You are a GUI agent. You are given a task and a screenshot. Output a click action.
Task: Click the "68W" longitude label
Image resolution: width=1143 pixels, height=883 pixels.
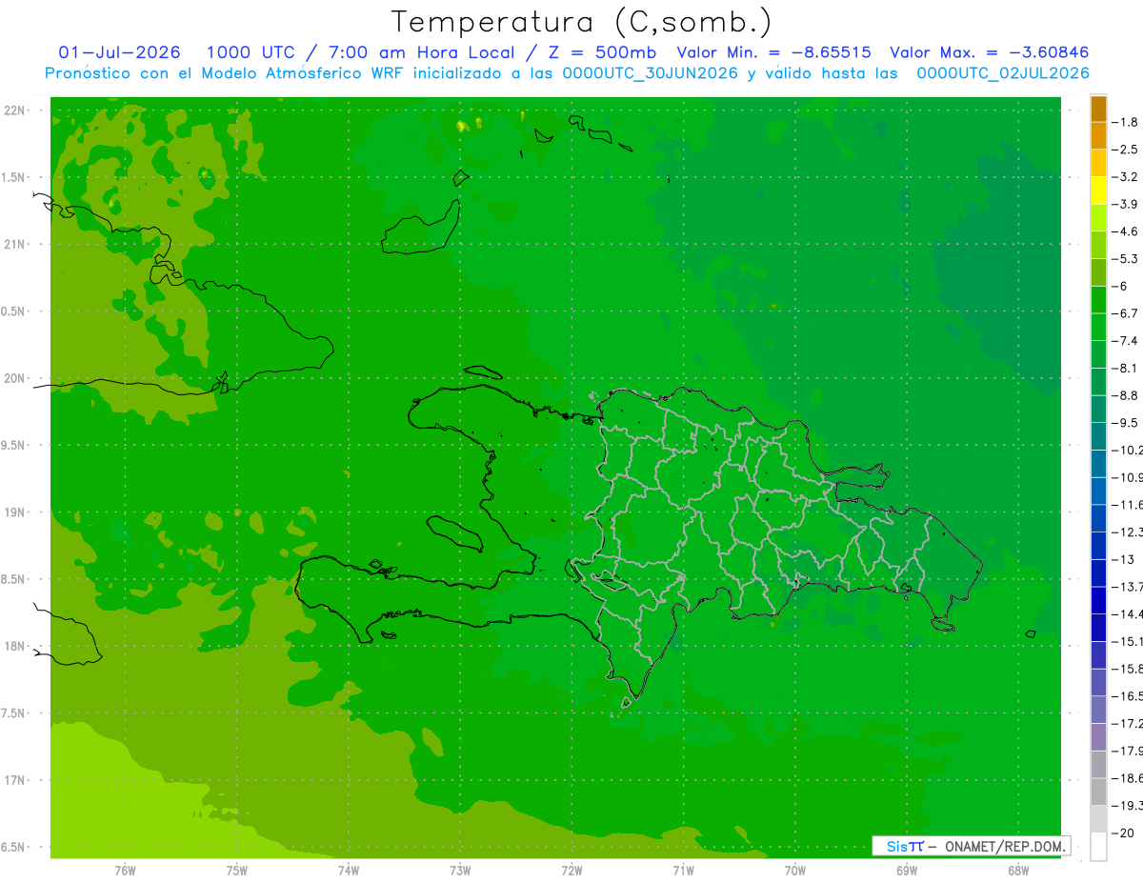point(1018,871)
